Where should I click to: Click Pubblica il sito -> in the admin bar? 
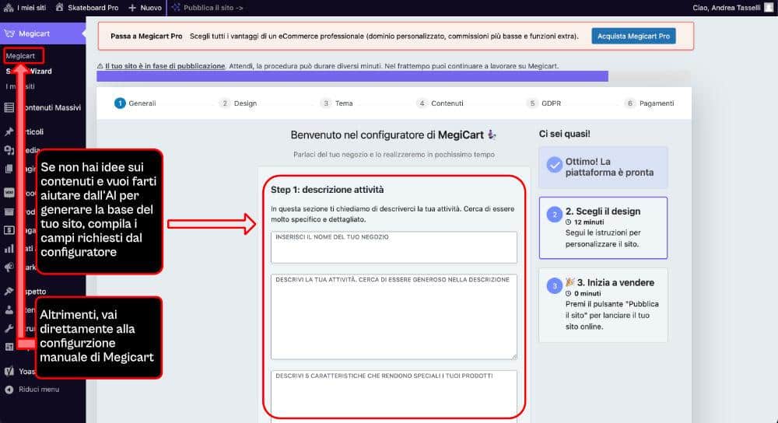[x=208, y=8]
